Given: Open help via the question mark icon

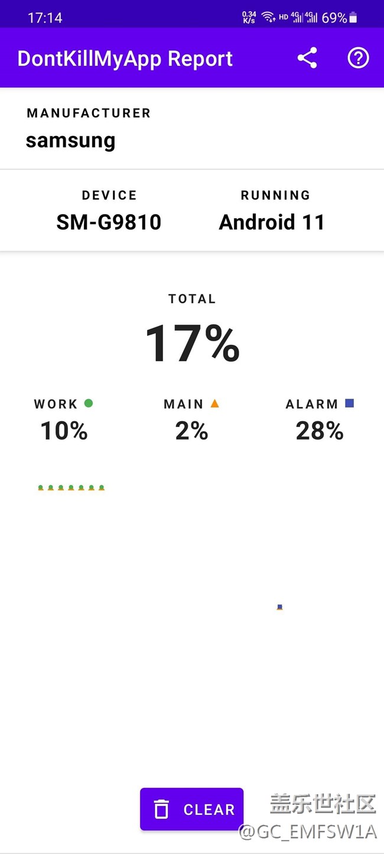Looking at the screenshot, I should (x=358, y=58).
